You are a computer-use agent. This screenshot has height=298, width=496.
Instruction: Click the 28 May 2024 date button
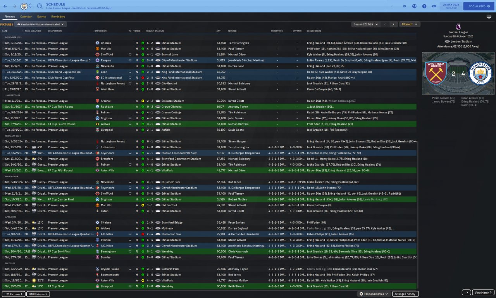(451, 6)
